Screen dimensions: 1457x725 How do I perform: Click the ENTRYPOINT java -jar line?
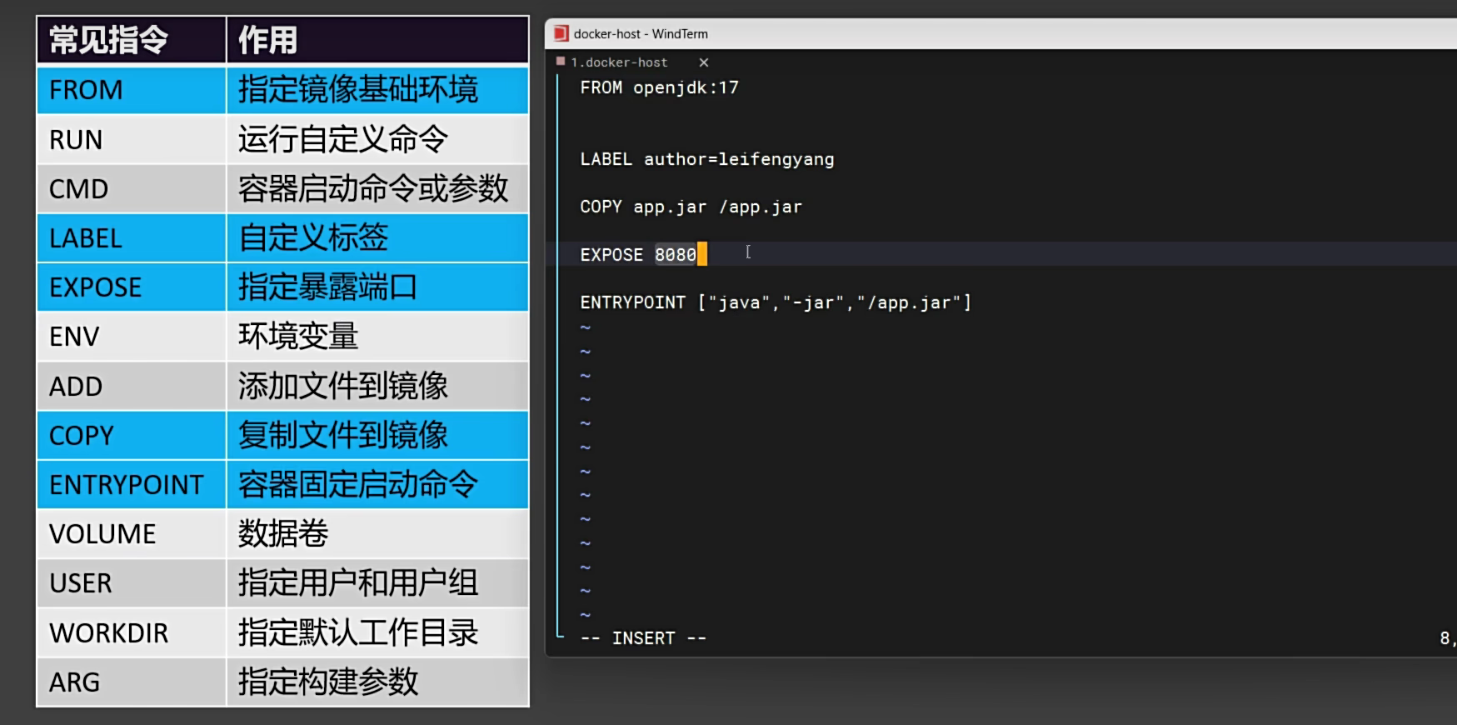(776, 302)
